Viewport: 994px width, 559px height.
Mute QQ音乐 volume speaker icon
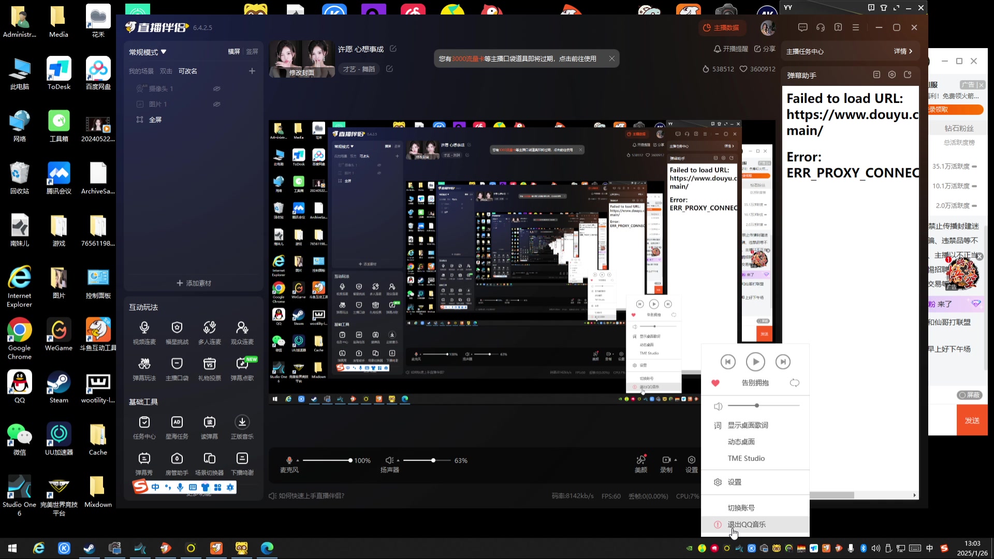(x=718, y=406)
